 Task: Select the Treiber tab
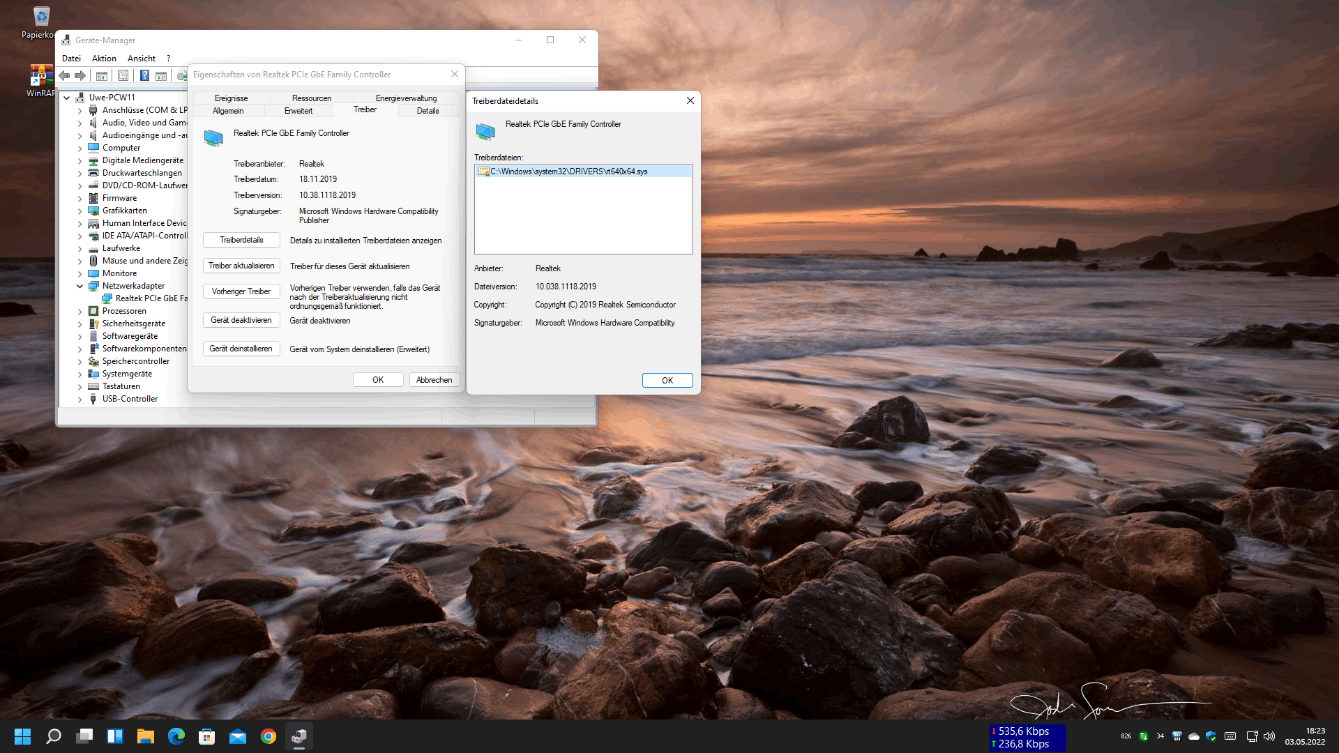tap(365, 109)
